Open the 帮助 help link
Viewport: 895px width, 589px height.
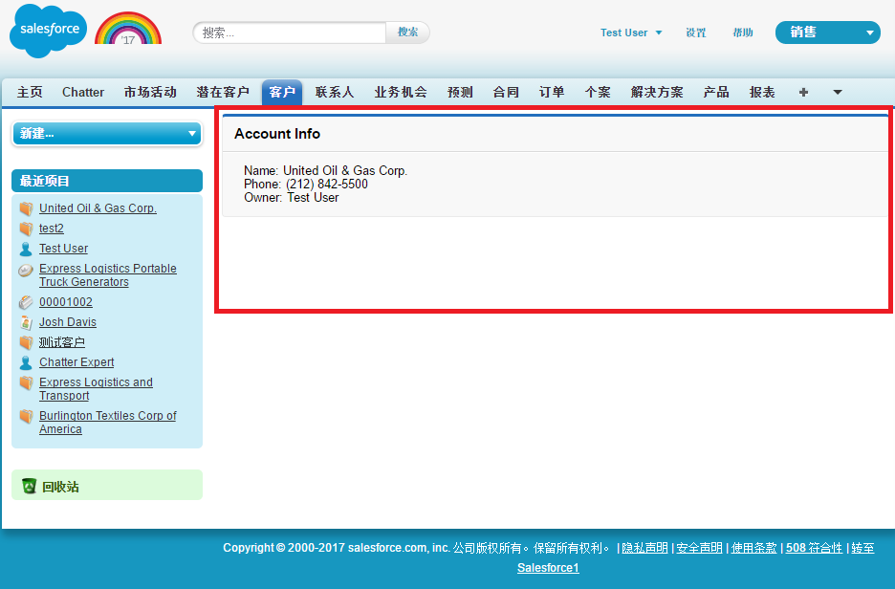743,33
